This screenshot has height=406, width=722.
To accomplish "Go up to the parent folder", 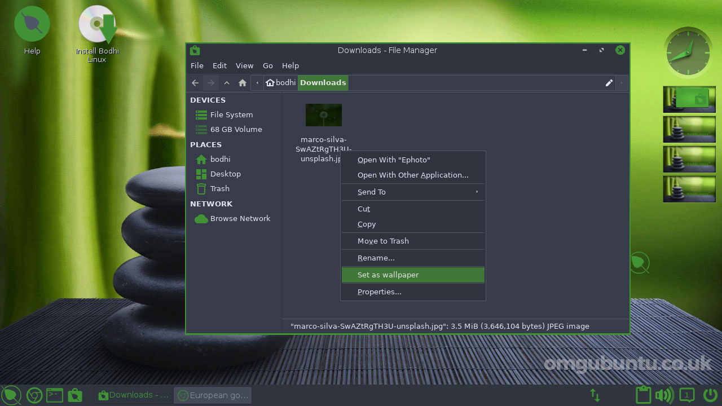I will tap(227, 83).
